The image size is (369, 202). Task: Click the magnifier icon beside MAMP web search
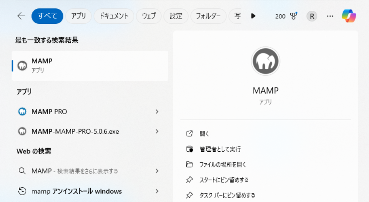(x=22, y=171)
